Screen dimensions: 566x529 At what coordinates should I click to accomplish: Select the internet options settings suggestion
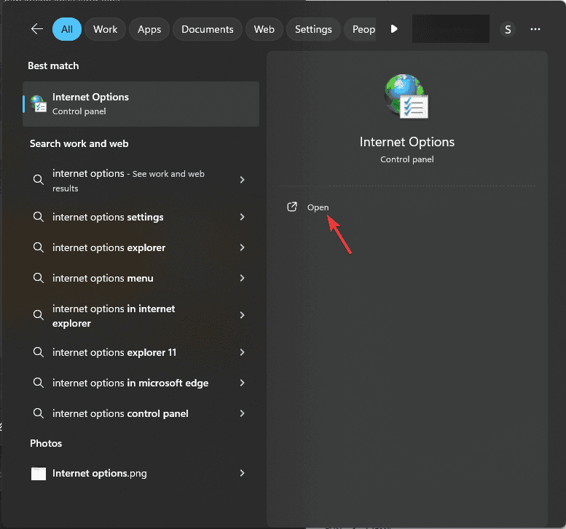141,217
